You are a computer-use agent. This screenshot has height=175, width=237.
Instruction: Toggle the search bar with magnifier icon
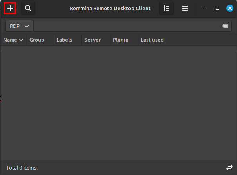28,8
